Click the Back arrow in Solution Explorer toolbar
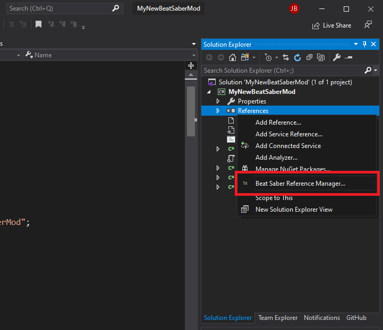 tap(209, 57)
